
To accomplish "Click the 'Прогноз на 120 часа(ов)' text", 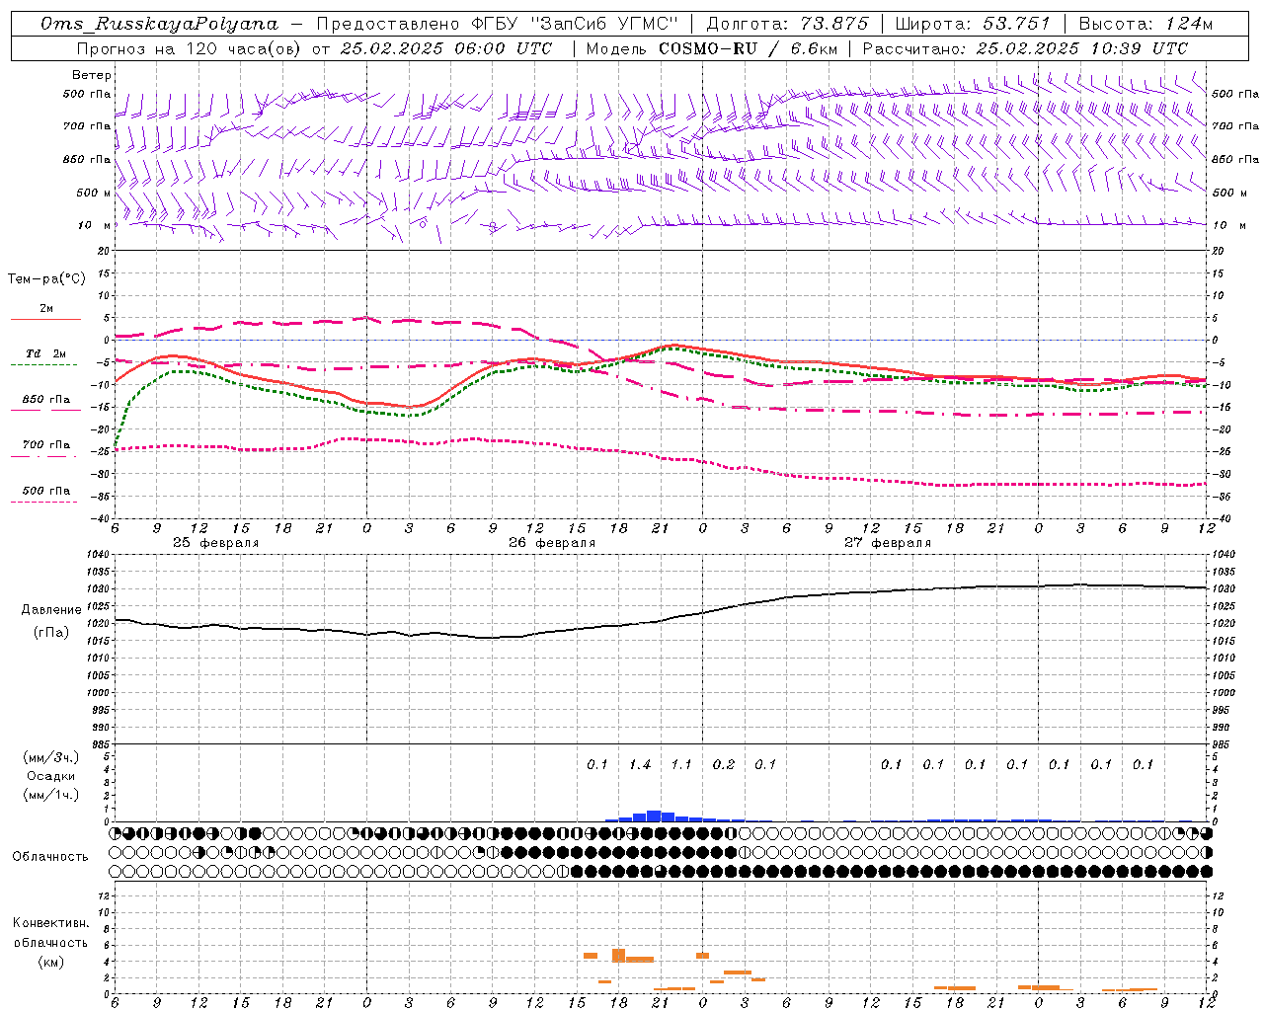I will click(189, 48).
